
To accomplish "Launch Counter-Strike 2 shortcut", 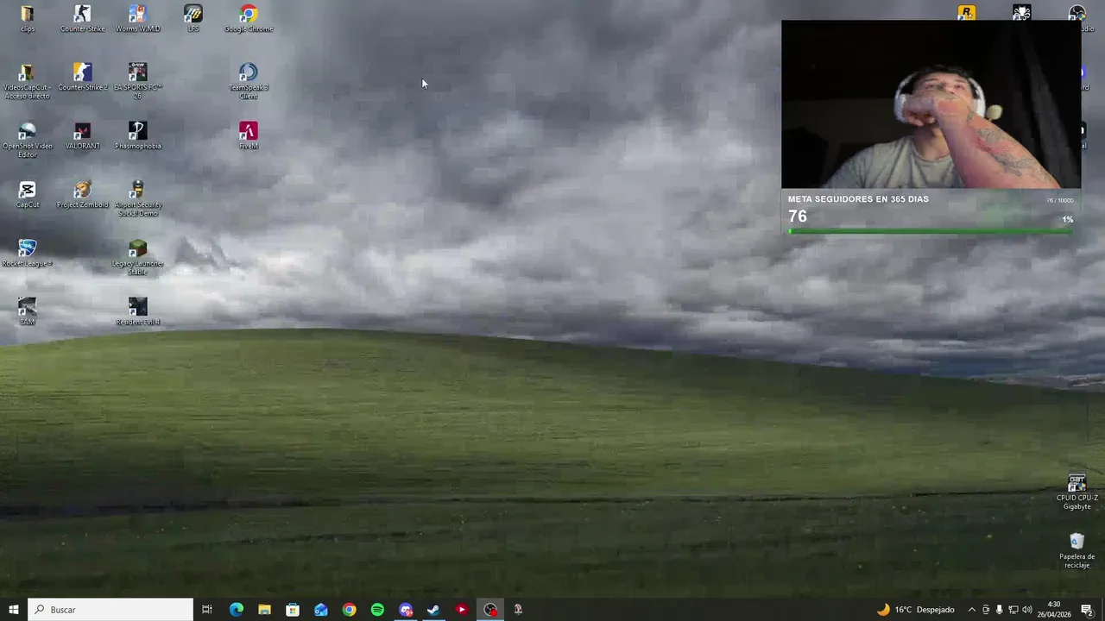I will (x=82, y=78).
